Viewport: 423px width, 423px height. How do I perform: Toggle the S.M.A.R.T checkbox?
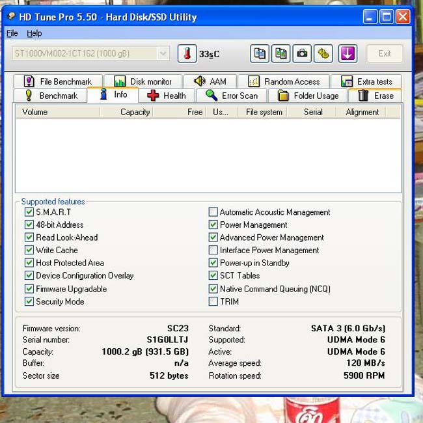click(x=29, y=212)
